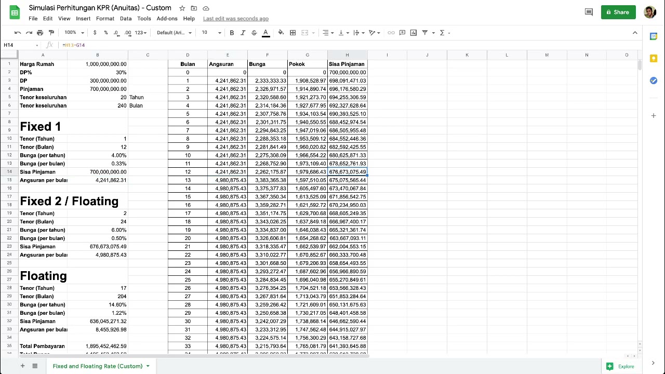Click the Explore button

tap(620, 366)
